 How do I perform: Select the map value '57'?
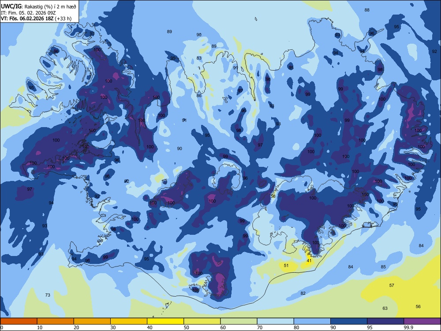392,286
